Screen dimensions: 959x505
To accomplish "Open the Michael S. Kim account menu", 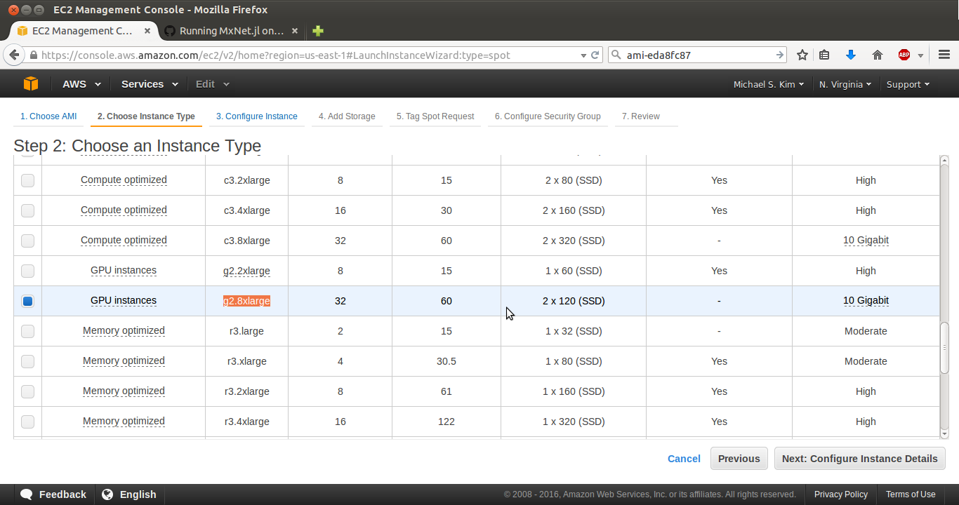I will pos(769,84).
